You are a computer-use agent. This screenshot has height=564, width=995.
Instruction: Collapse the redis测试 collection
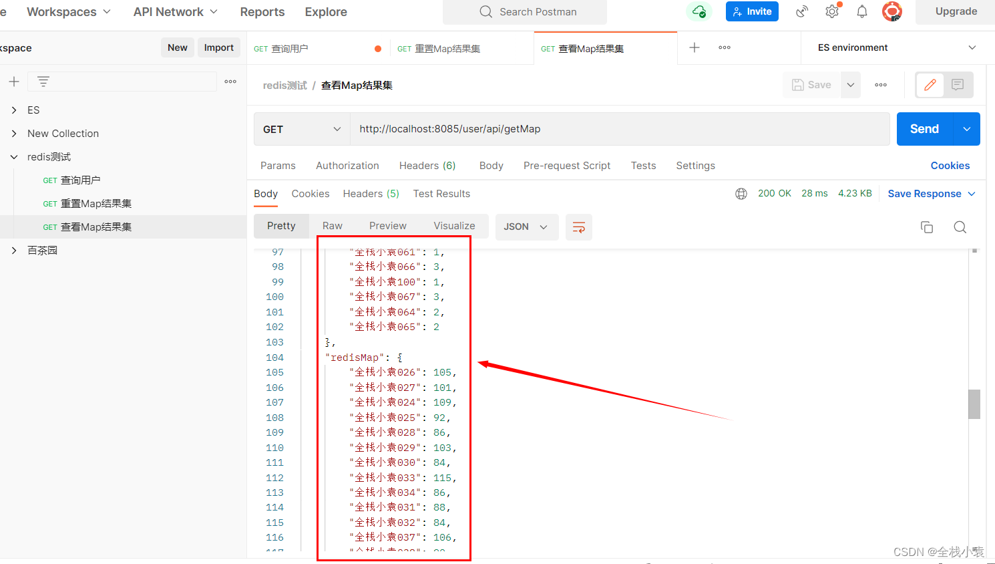point(14,157)
